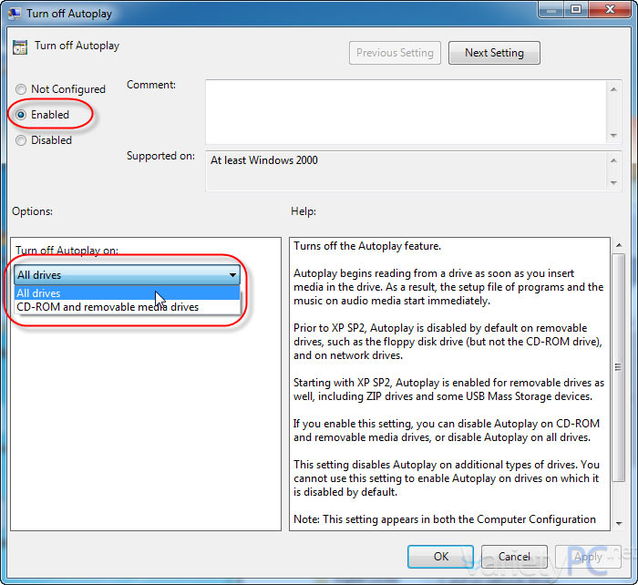The width and height of the screenshot is (638, 585).
Task: Click the 'Help:' label
Action: pos(304,211)
